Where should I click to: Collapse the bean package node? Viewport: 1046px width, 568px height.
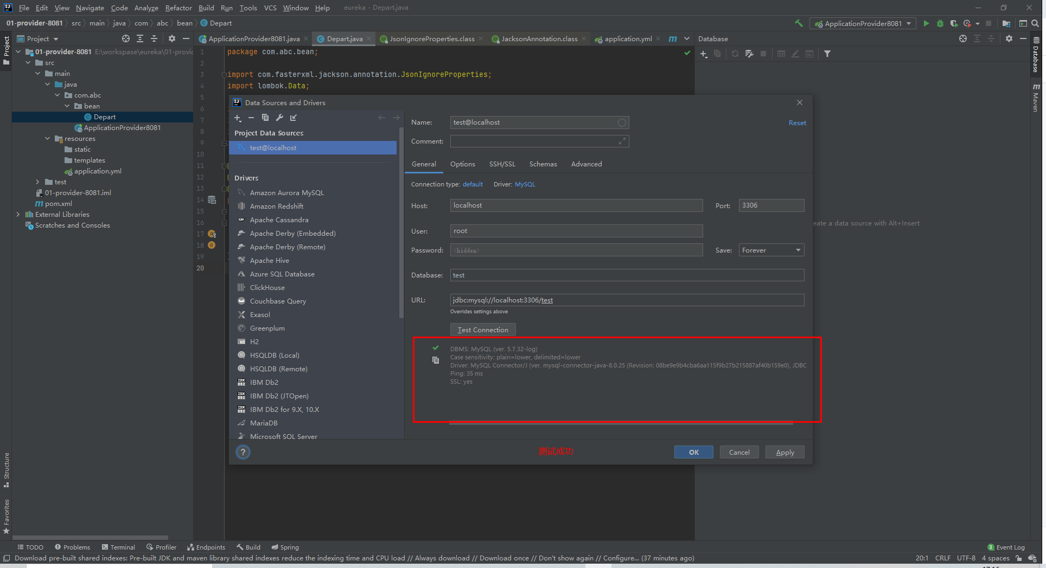click(67, 106)
